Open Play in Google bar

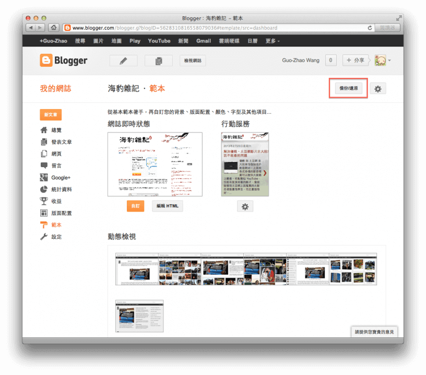(135, 41)
